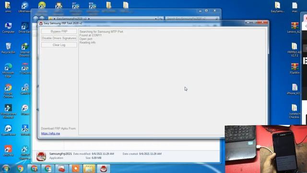Open 3uTools desktop shortcut

click(25, 130)
